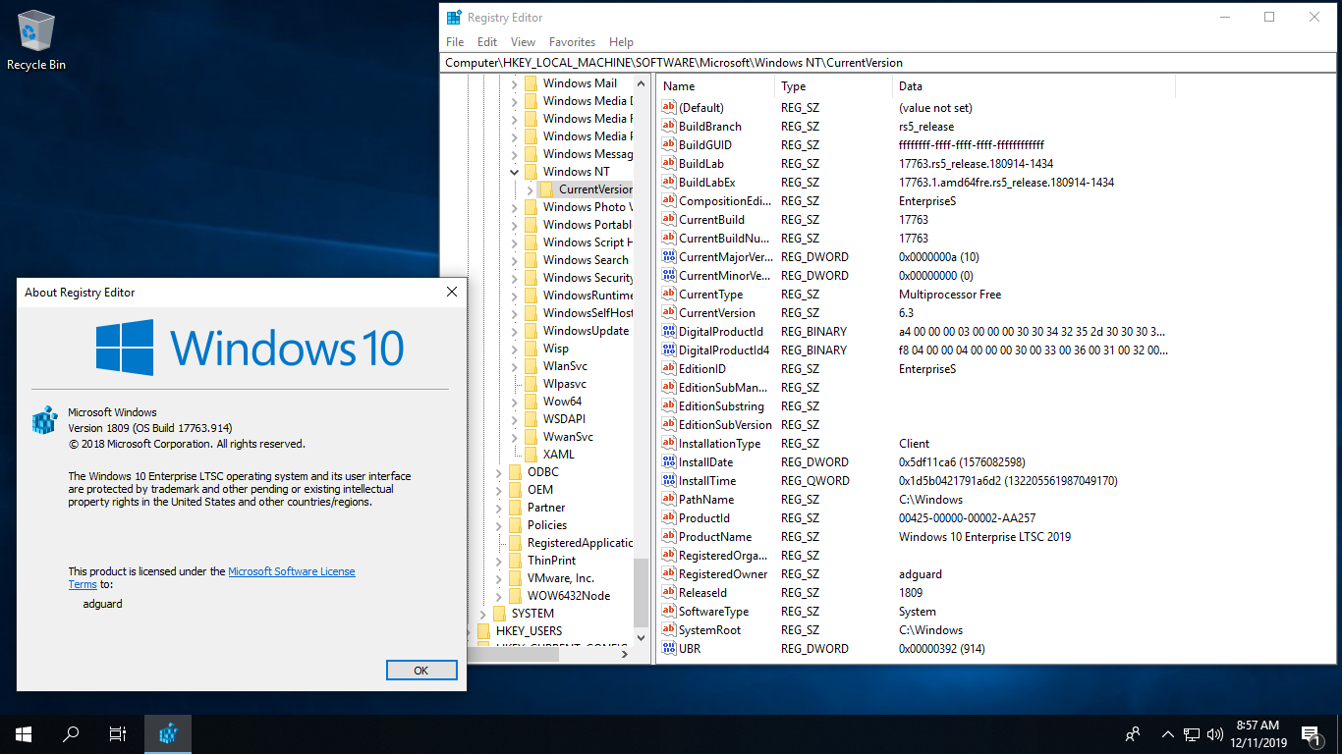Click the DigitalProductId binary value icon
Viewport: 1342px width, 754px height.
click(x=669, y=332)
